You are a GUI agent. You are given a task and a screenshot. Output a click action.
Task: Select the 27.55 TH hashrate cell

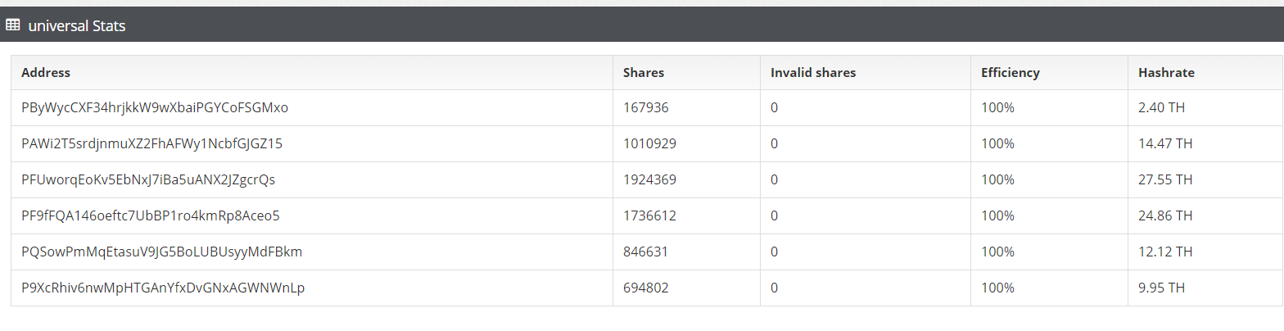(x=1165, y=180)
